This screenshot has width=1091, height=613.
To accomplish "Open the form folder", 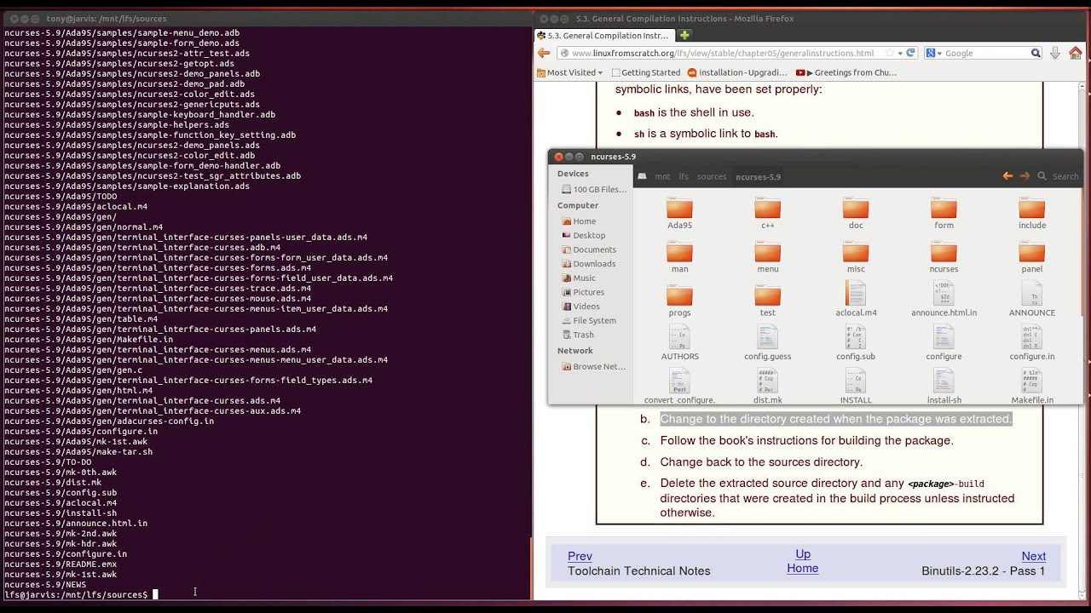I will tap(944, 213).
